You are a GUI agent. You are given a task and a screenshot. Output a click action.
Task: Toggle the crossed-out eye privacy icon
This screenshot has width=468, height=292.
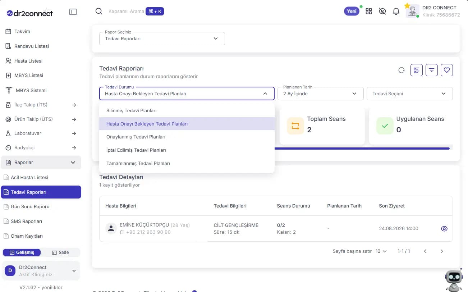[382, 11]
